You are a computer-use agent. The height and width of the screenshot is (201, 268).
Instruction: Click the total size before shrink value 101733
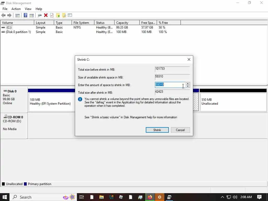pos(172,69)
